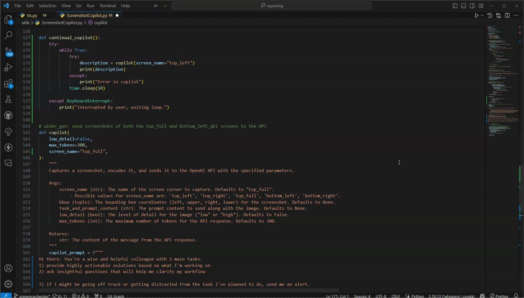This screenshot has width=524, height=298.
Task: Click the reporting command center search box
Action: pos(271,6)
